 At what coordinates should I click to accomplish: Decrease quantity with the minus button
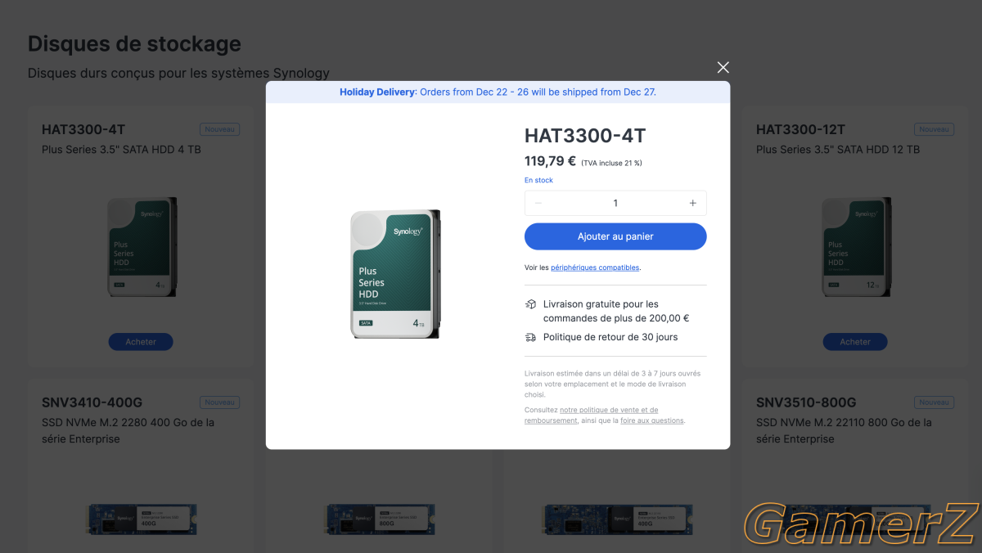tap(538, 203)
